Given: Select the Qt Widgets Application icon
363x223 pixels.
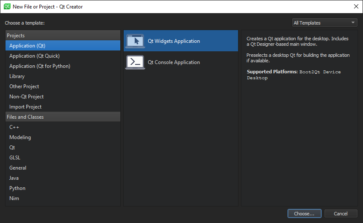Looking at the screenshot, I should click(x=135, y=41).
